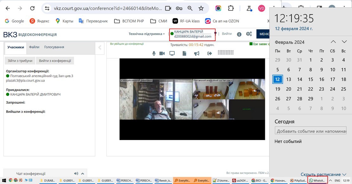Open the Карты bookmark
352x184 pixels.
64,21
